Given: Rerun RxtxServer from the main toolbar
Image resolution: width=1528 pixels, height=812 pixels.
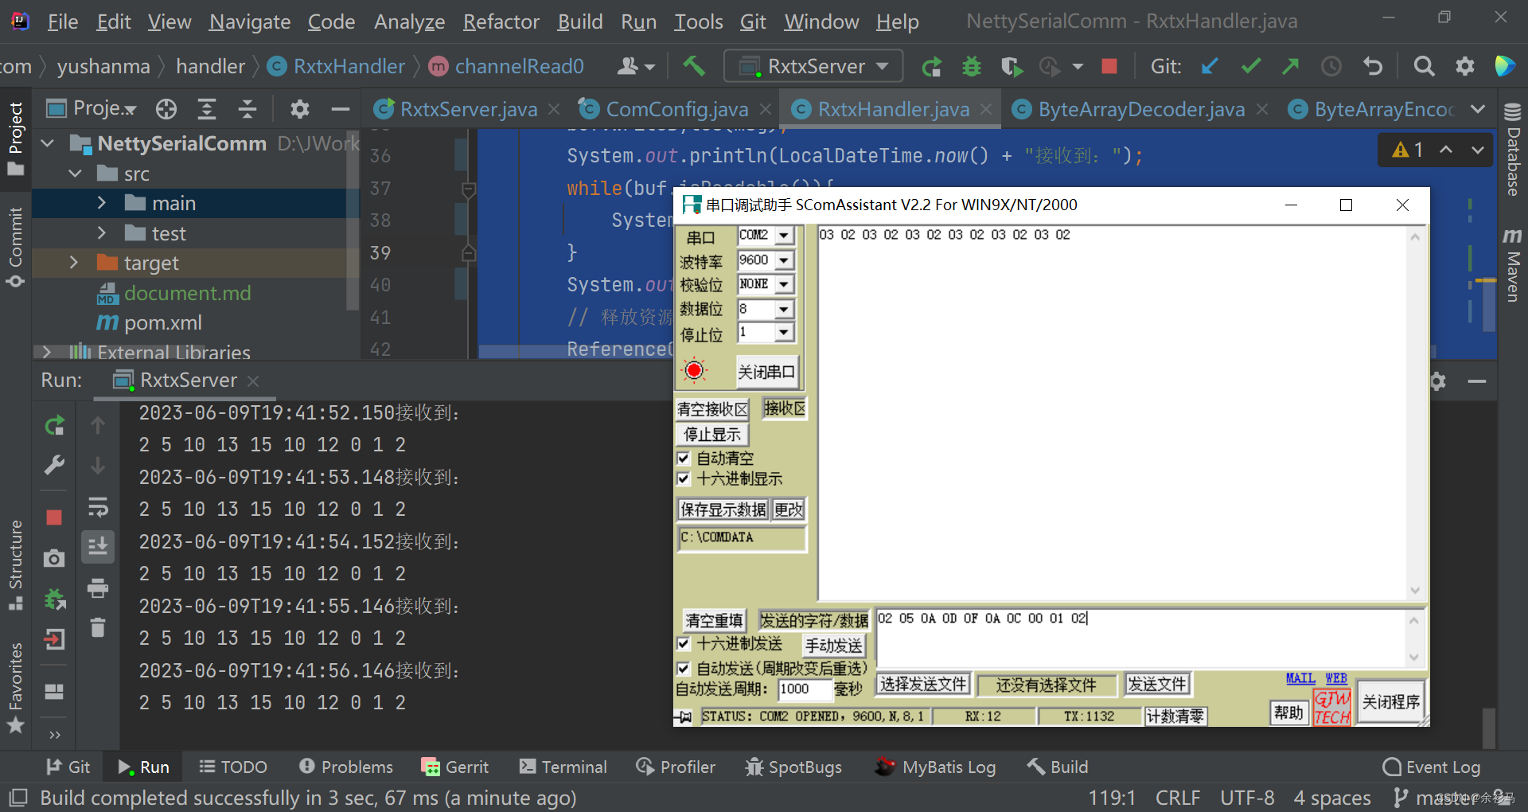Looking at the screenshot, I should click(x=931, y=67).
